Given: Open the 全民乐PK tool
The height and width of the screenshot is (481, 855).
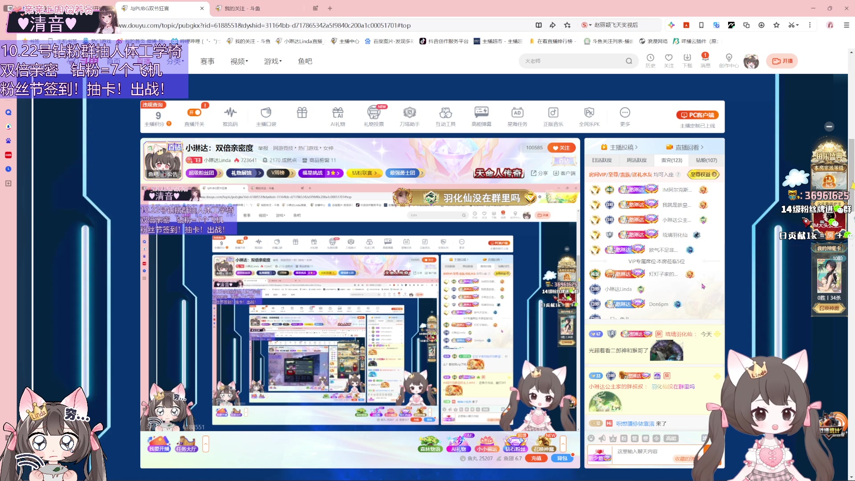Looking at the screenshot, I should [589, 116].
